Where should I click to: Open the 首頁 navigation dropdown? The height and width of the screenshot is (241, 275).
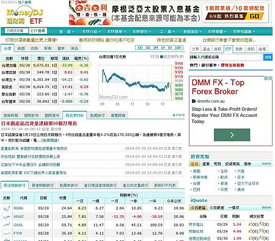[x=67, y=32]
